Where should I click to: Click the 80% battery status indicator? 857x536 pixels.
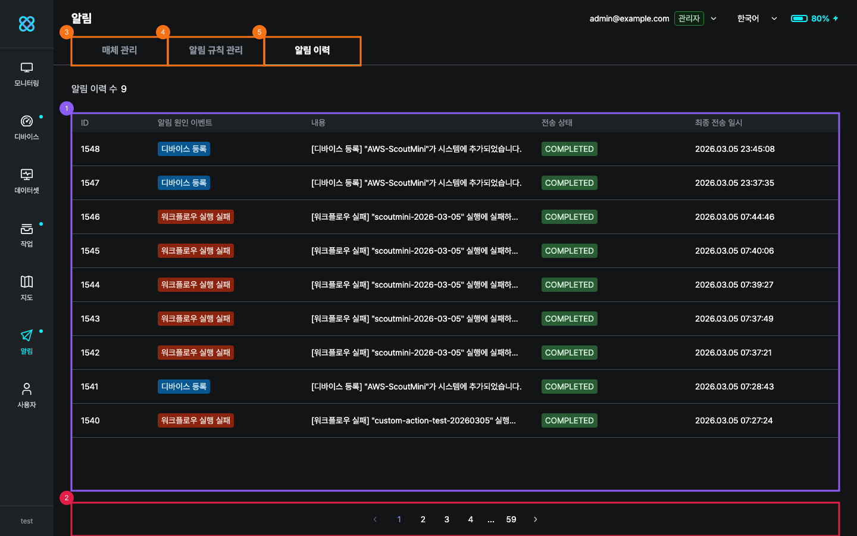click(814, 18)
